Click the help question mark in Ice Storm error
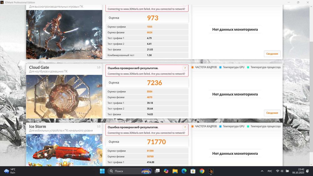313x176 pixels. click(x=185, y=127)
